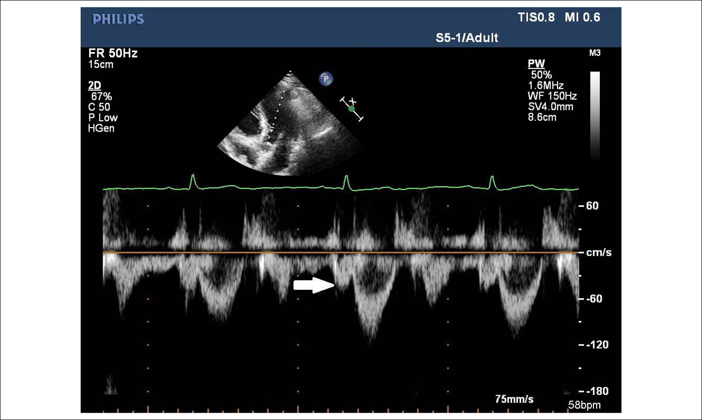This screenshot has width=702, height=420.
Task: Select the 2D echo sector thumbnail
Action: (290, 123)
